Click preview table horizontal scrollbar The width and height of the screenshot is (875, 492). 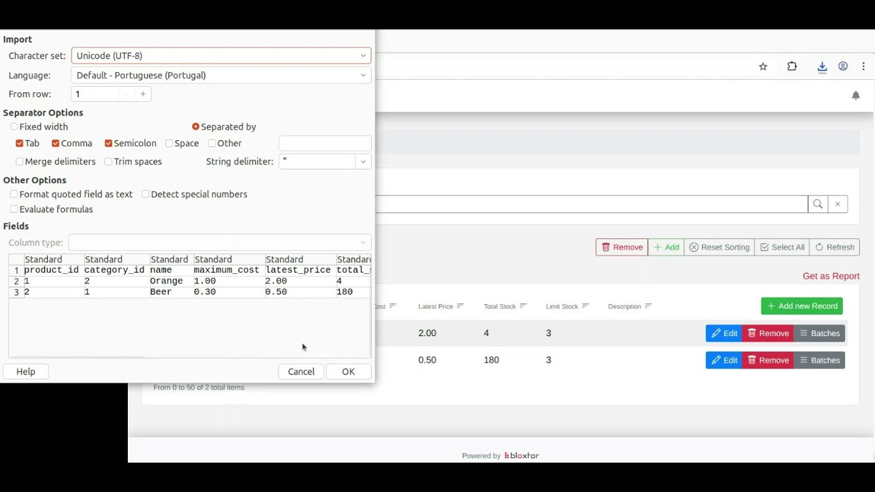tap(77, 357)
